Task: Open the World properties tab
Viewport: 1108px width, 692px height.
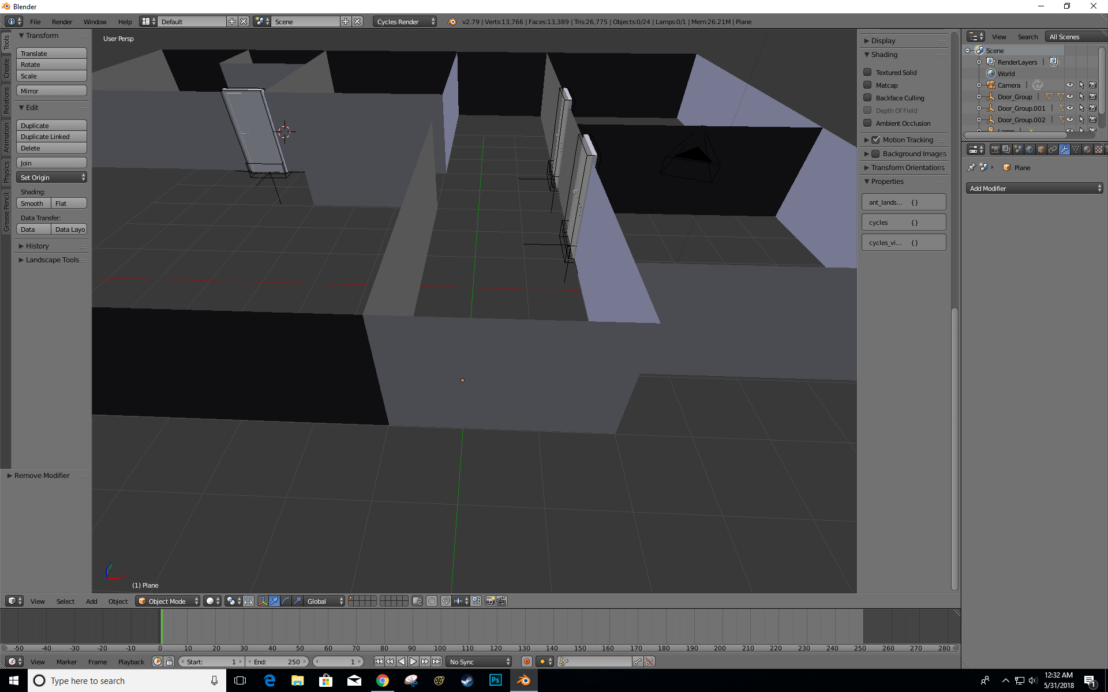Action: tap(1030, 149)
